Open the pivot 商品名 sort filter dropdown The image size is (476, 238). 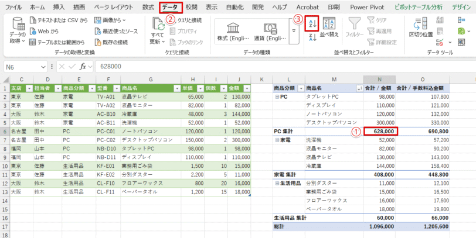(x=360, y=88)
